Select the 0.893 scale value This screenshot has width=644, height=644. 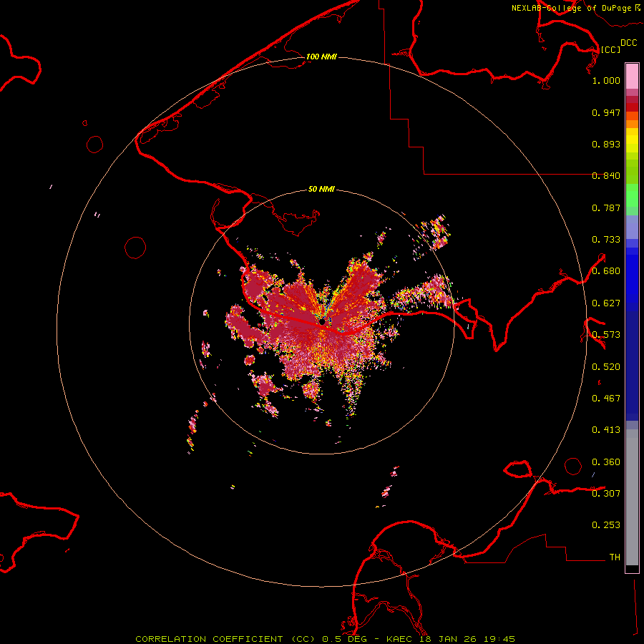click(606, 144)
